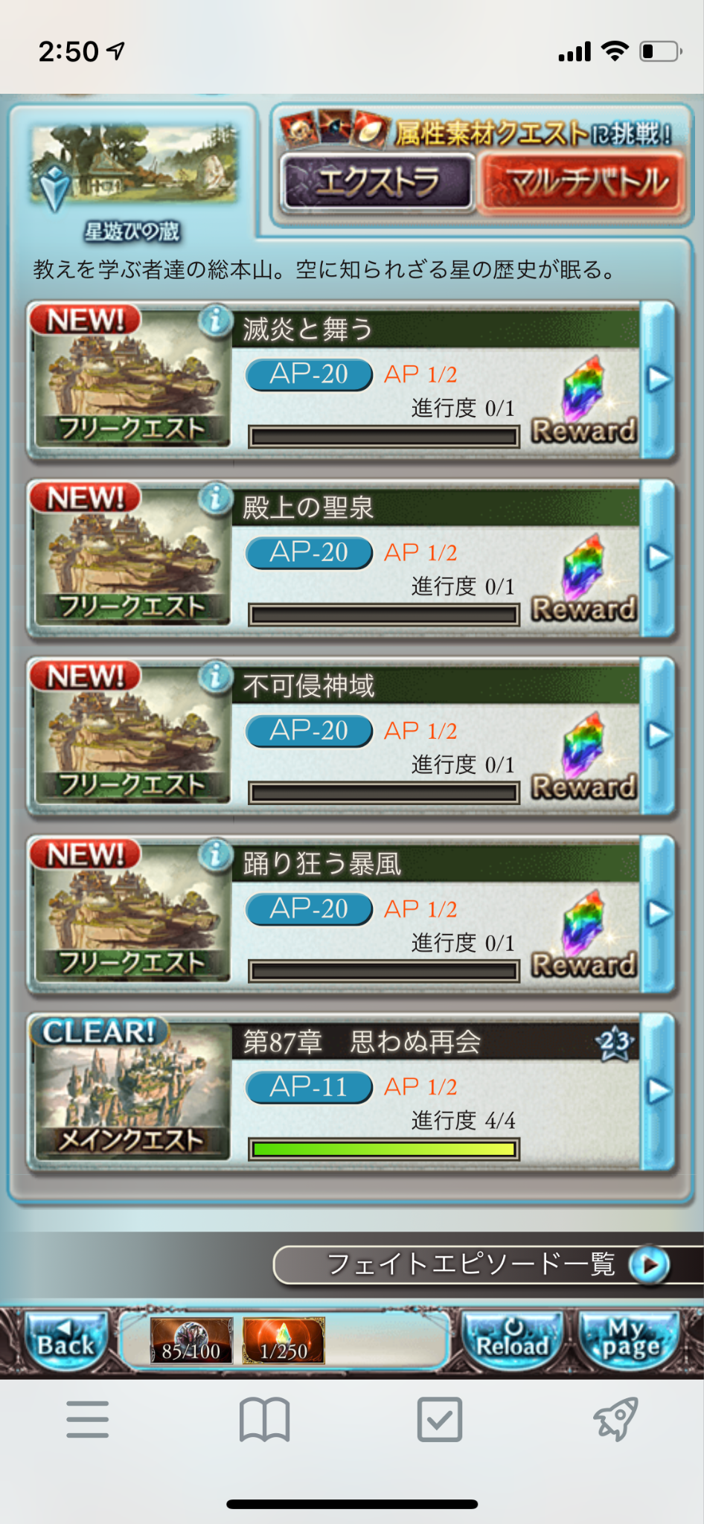Tap info icon on 滅炎と舞う quest
704x1524 pixels.
click(x=215, y=321)
